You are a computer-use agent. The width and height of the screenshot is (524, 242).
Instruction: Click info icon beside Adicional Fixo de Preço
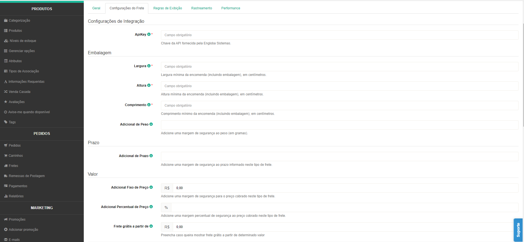(151, 187)
